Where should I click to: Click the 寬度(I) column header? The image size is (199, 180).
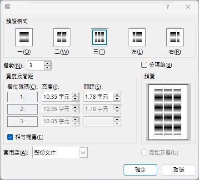pyautogui.click(x=50, y=87)
